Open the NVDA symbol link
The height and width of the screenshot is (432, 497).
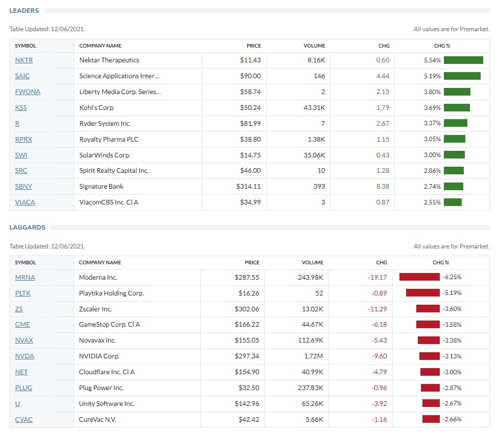25,356
